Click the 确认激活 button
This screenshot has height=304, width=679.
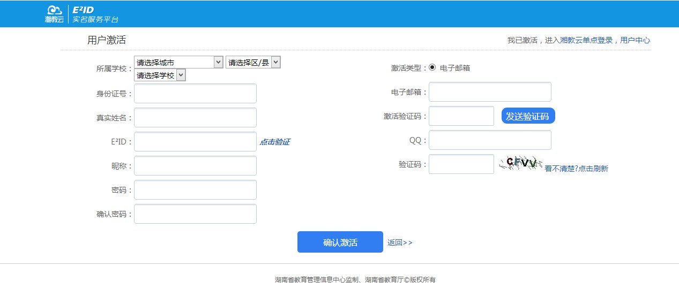(x=340, y=242)
